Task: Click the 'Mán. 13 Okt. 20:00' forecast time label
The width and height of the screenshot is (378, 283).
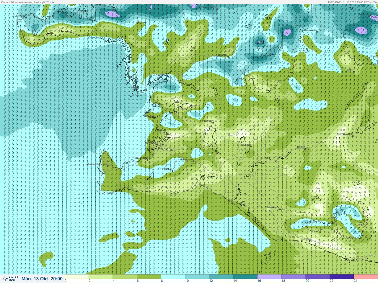Action: coord(42,279)
